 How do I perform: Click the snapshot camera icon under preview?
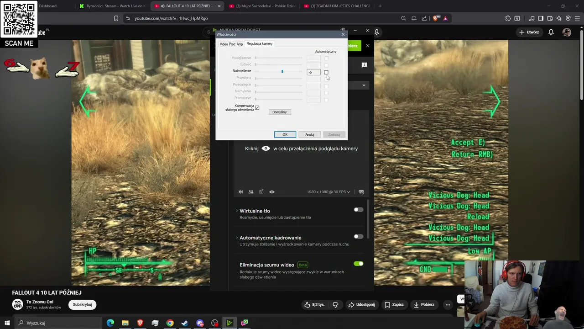(261, 192)
